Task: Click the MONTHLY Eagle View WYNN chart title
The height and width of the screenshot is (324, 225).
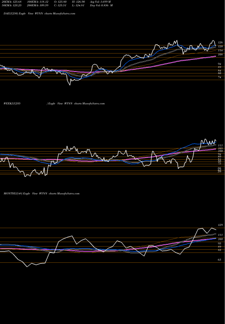Action: pos(41,193)
